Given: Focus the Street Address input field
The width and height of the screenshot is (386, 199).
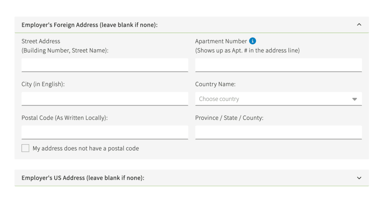Looking at the screenshot, I should pos(105,65).
